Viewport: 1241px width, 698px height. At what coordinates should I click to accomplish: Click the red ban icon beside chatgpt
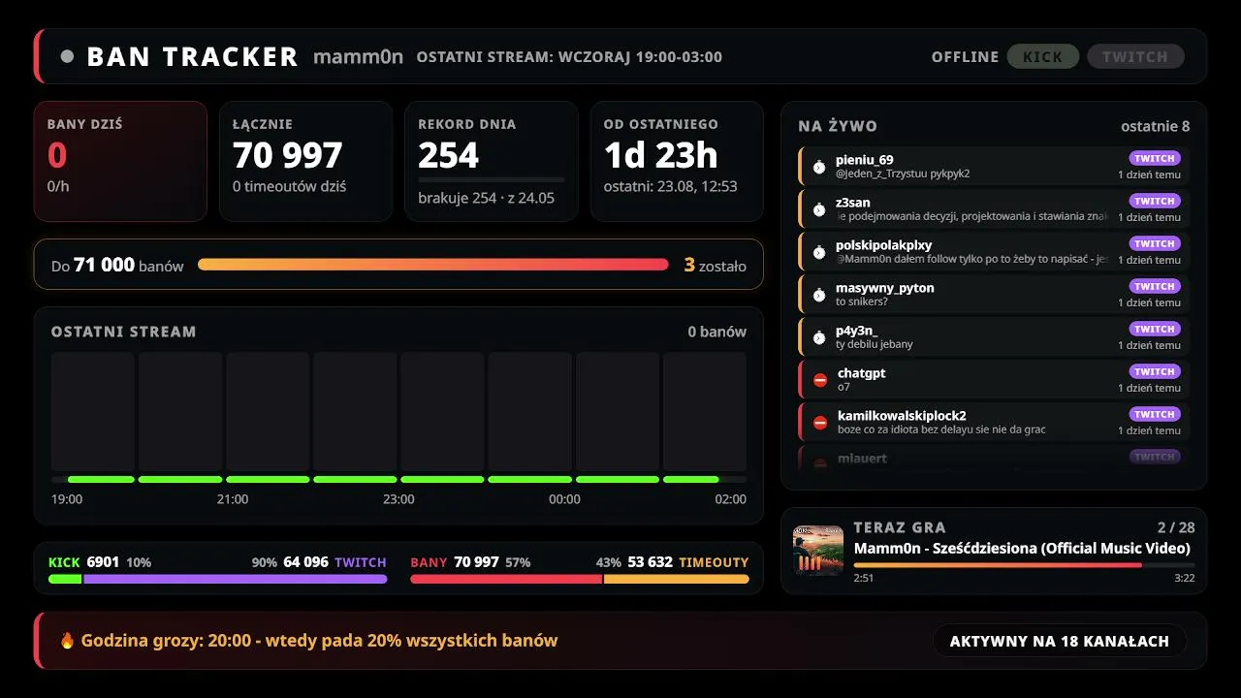820,380
